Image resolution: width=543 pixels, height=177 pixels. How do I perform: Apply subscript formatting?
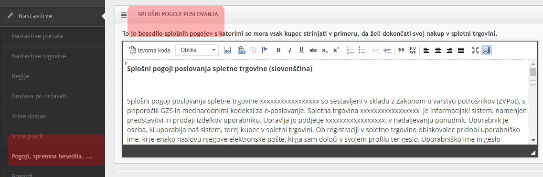point(324,50)
